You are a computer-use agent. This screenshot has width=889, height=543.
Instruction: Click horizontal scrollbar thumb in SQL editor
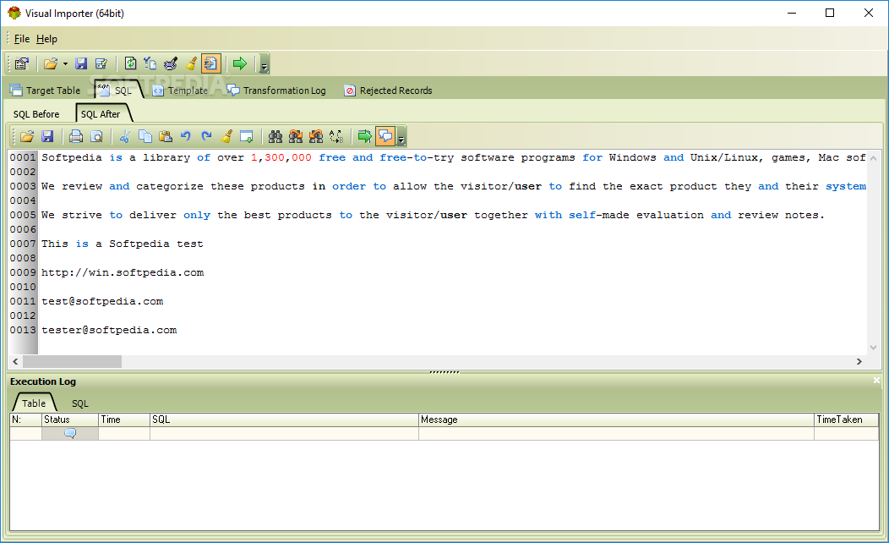(72, 361)
